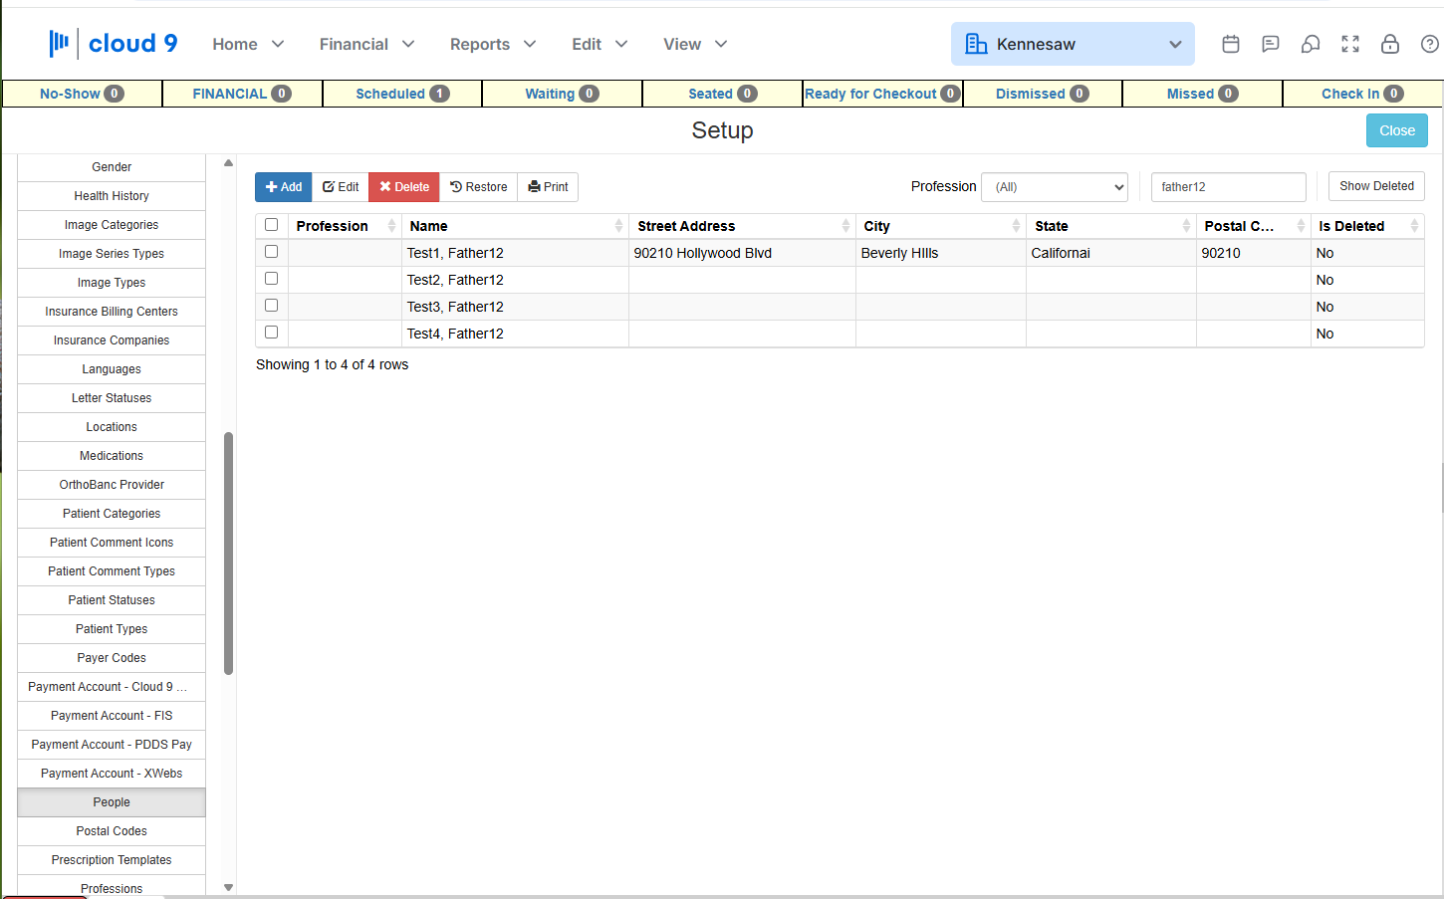Click the Show Deleted button
This screenshot has width=1444, height=899.
coord(1376,186)
